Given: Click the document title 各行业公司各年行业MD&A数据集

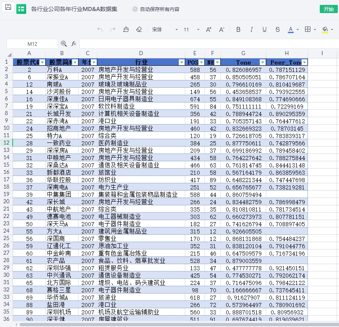Looking at the screenshot, I should coord(74,9).
